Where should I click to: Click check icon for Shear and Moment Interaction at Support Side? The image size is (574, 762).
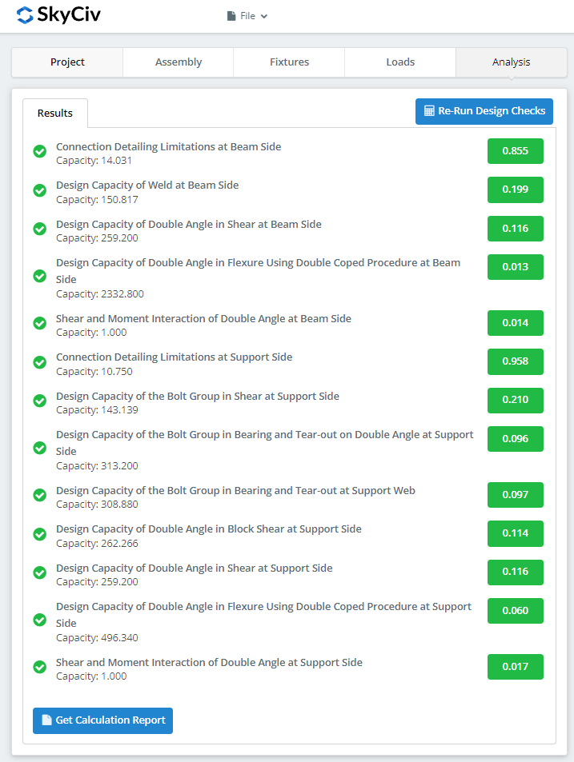[x=39, y=668]
